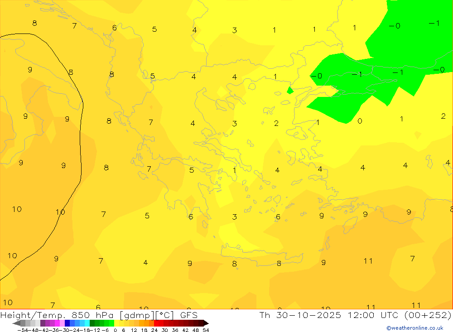This screenshot has width=453, height=332.
Task: Click the '18' legend label
Action: point(144,330)
